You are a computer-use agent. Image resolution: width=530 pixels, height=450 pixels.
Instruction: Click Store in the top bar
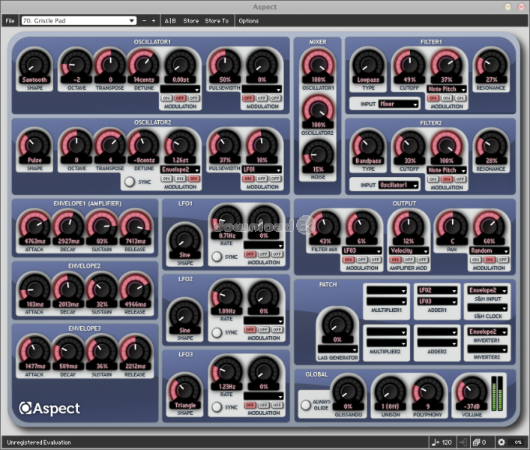[x=191, y=20]
